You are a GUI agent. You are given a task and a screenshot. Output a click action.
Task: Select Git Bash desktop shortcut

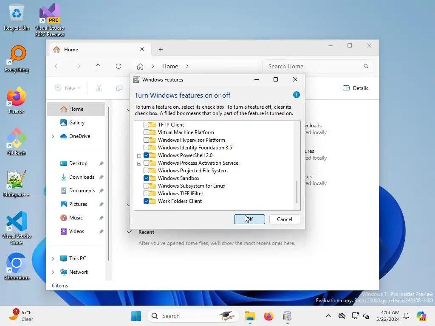tap(17, 142)
